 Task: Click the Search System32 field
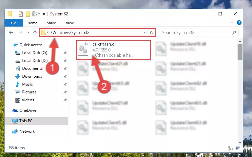tap(199, 33)
